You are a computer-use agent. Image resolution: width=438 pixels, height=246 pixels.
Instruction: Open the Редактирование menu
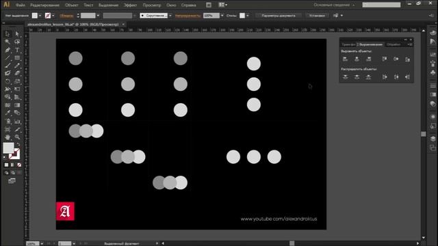[44, 5]
